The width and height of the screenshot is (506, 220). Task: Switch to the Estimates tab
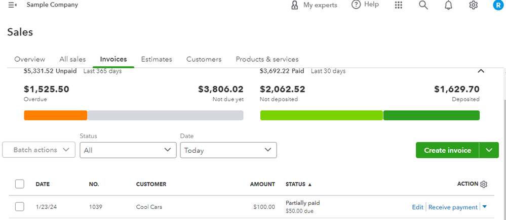(157, 59)
